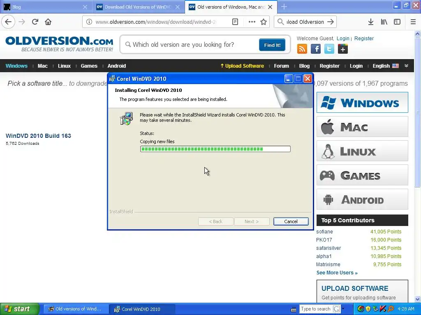
Task: Select the Windows navigation menu item
Action: (x=16, y=66)
